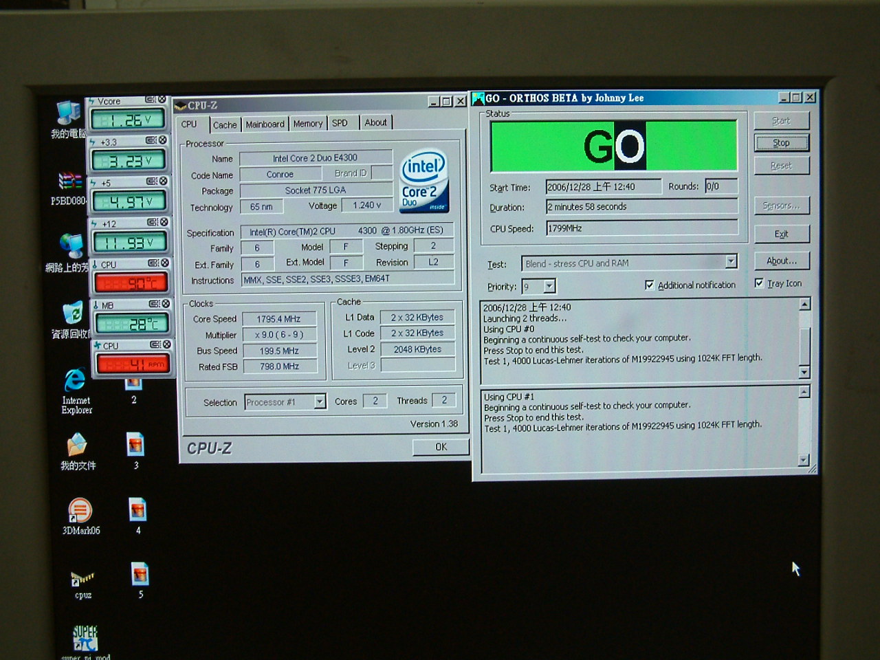Switch to the Cache tab in CPU-Z
The width and height of the screenshot is (880, 660).
(x=225, y=125)
